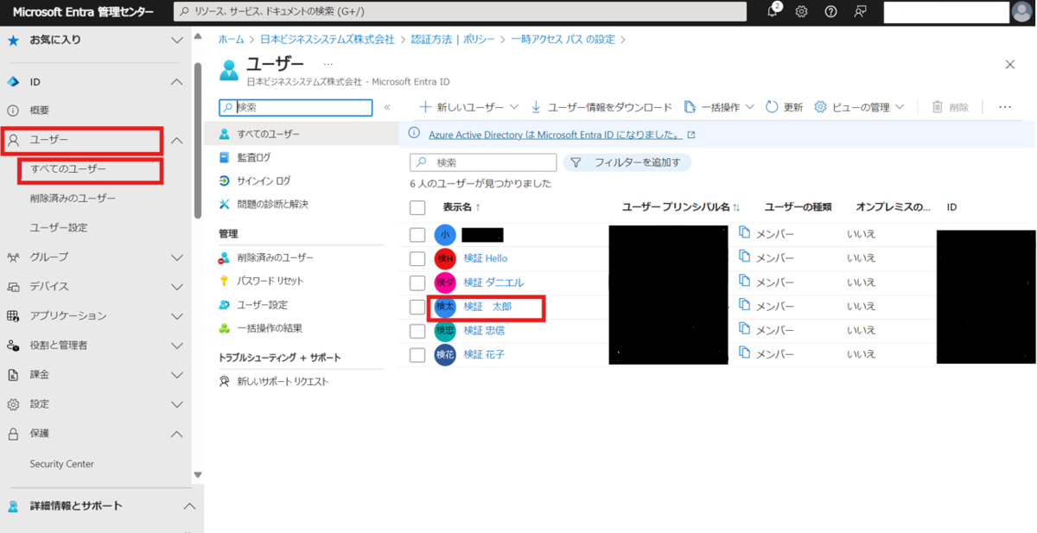
Task: Click the 役割と管理者 icon
Action: click(13, 346)
